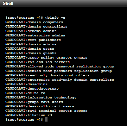Screen dimensions: 127x126
Task: Click allowed rodc password replication group line
Action: (x=60, y=66)
